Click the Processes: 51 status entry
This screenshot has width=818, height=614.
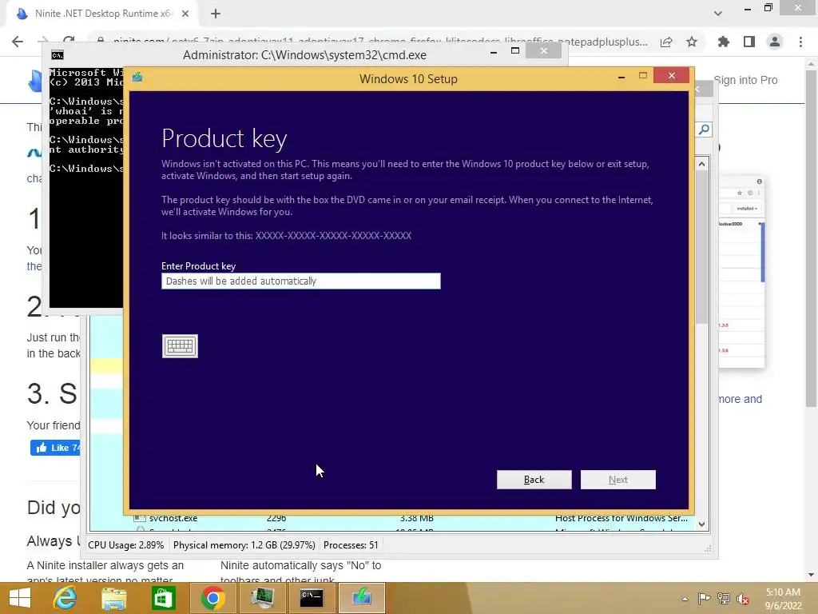point(351,545)
